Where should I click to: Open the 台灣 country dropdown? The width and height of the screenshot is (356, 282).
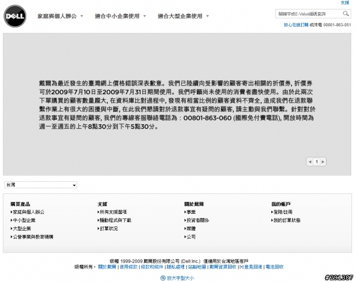[x=41, y=184]
